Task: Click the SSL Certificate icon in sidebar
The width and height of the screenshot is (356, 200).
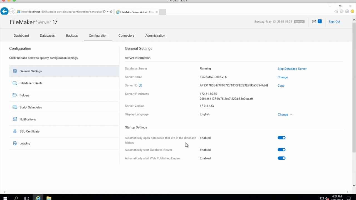Action: (15, 131)
